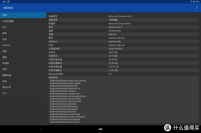The image size is (201, 133).
Task: Open the 系统文件 section
Action: (23, 87)
